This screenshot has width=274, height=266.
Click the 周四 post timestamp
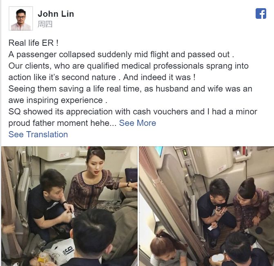coord(45,24)
